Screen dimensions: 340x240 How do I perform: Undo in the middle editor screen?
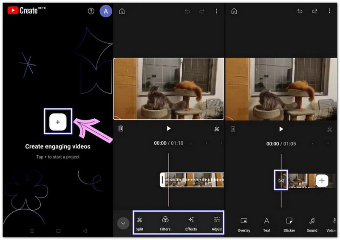pyautogui.click(x=187, y=11)
